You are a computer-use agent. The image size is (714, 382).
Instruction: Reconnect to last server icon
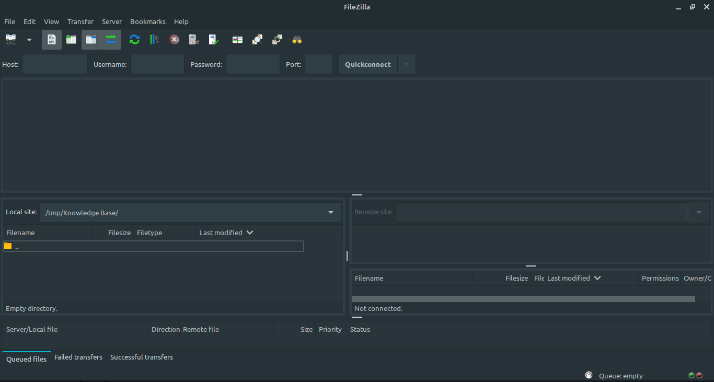click(x=214, y=40)
